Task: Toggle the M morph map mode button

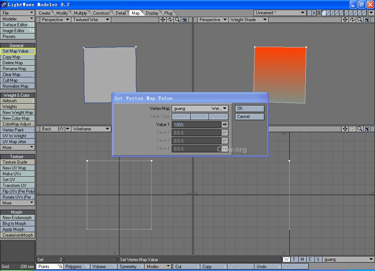Action: coord(302,259)
